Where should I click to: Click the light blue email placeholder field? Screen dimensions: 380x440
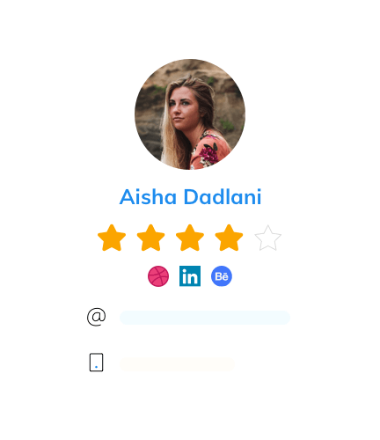(x=205, y=318)
